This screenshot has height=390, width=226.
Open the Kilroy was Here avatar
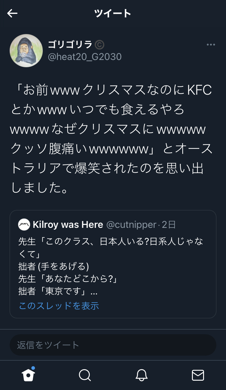[24, 225]
